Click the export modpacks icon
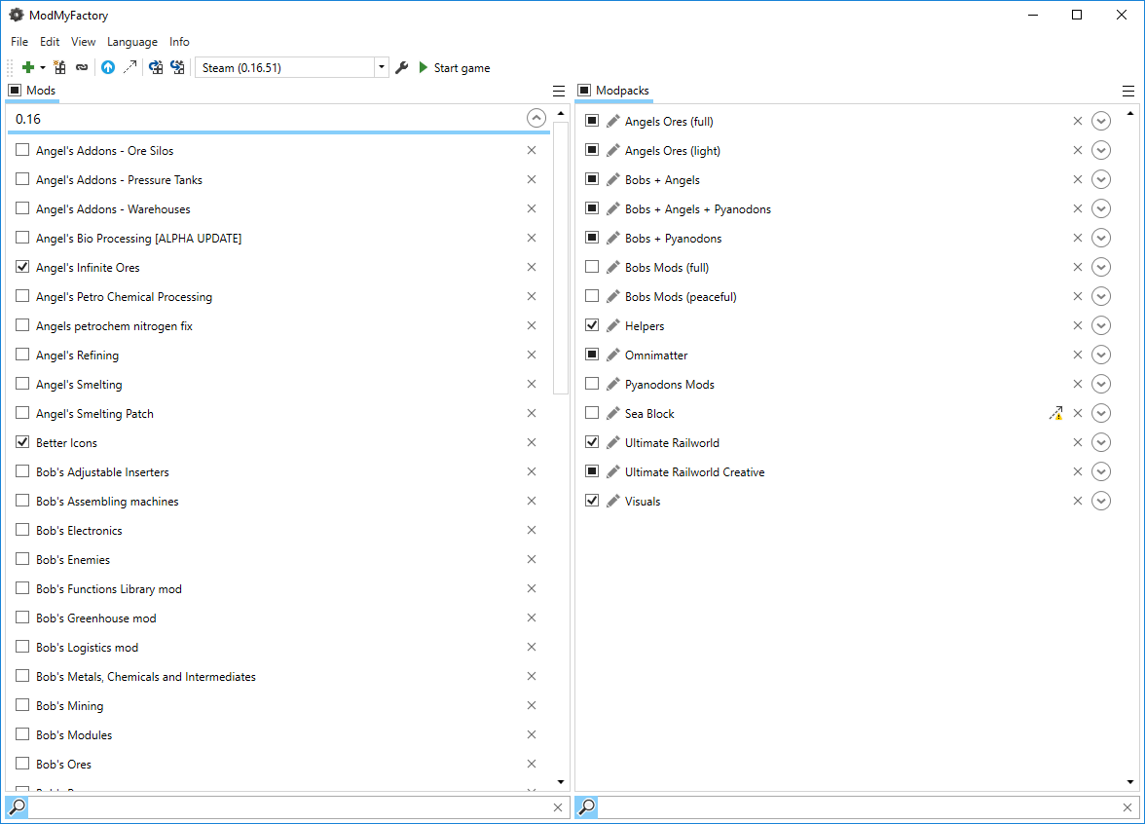The image size is (1145, 824). [x=156, y=68]
